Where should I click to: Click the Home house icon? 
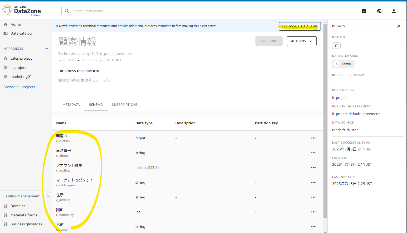pos(6,24)
